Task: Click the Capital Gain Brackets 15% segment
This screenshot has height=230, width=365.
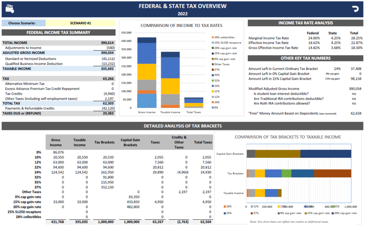Action: click(x=278, y=153)
